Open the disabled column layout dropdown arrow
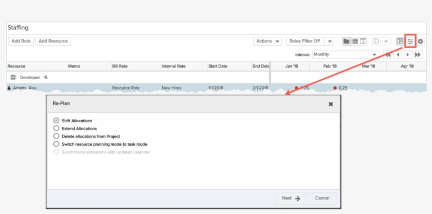Screen dimensions: 432x214 pyautogui.click(x=386, y=41)
